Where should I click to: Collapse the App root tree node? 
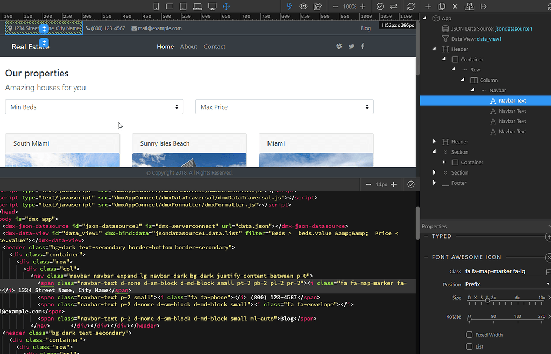pos(425,18)
